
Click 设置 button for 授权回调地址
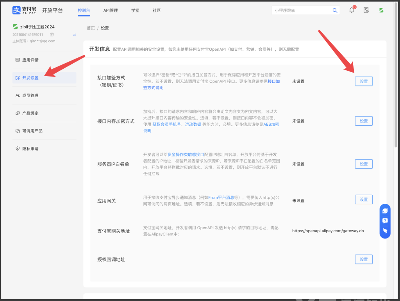tap(363, 259)
